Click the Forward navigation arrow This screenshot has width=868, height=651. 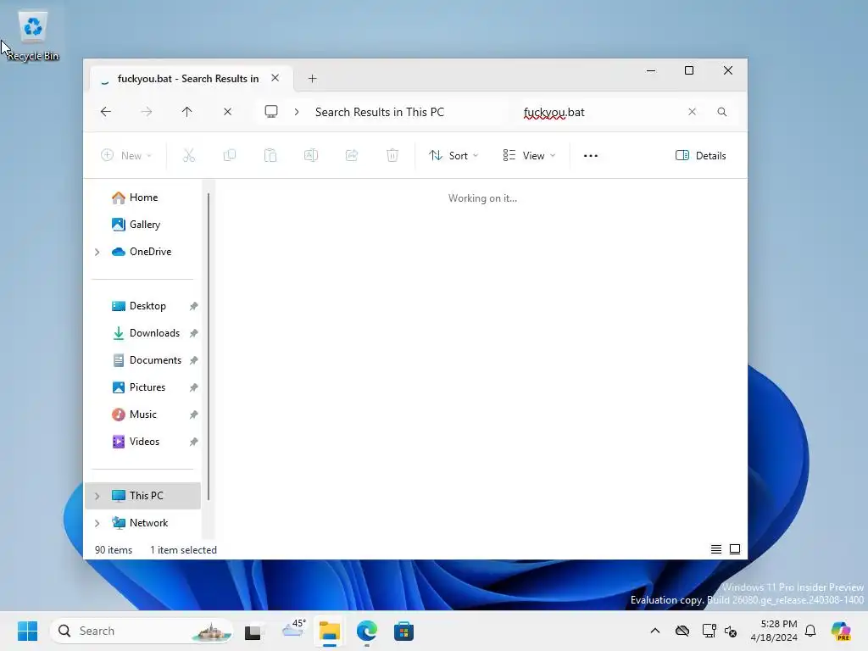[146, 112]
